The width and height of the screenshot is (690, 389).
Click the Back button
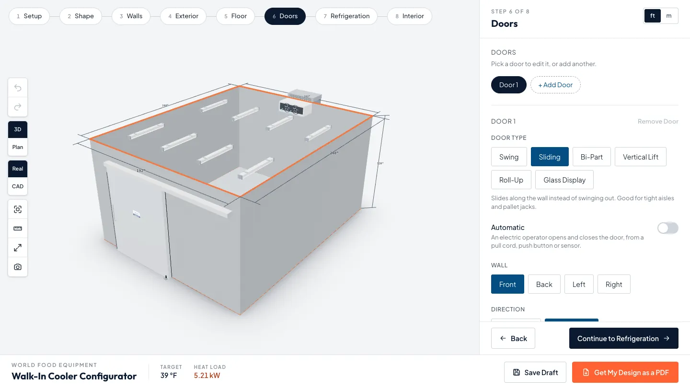[x=513, y=338]
